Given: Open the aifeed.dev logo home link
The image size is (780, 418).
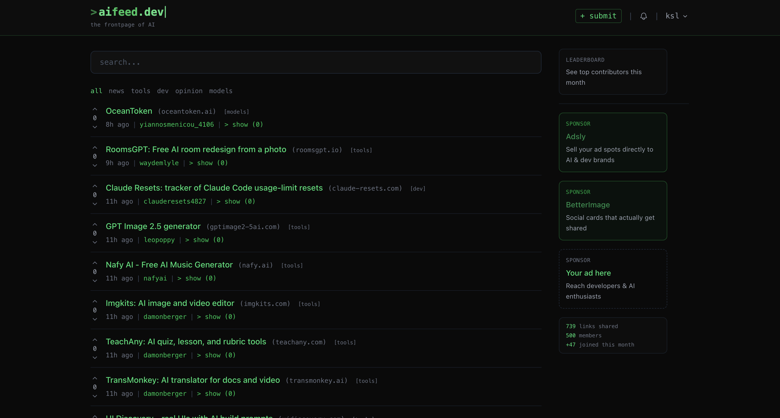Looking at the screenshot, I should click(x=128, y=12).
